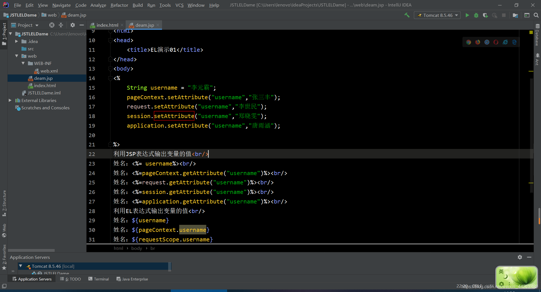This screenshot has width=541, height=292.
Task: Click the project tree horizontal scrollbar
Action: (31, 250)
